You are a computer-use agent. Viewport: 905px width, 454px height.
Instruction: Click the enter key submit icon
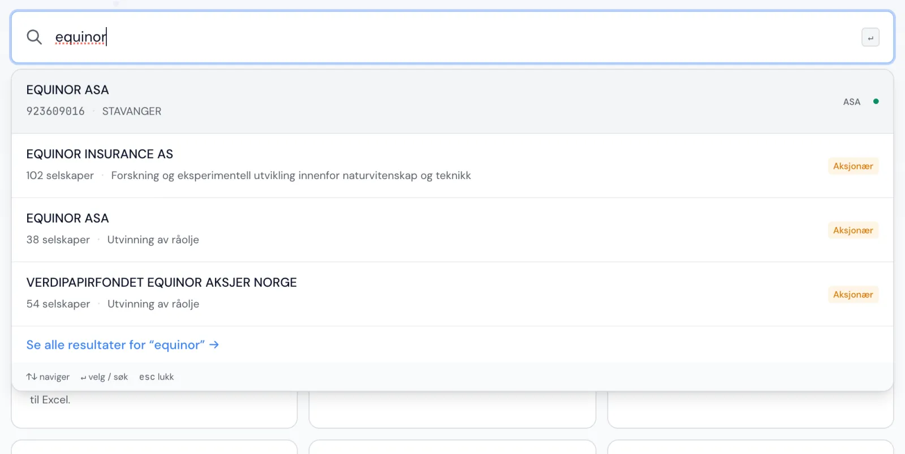click(870, 38)
